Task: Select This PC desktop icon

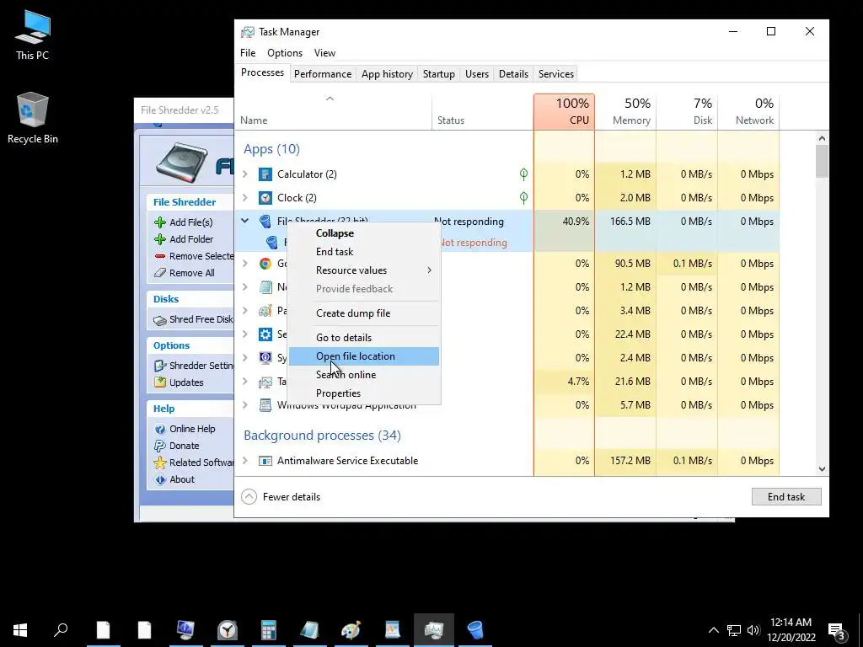Action: (33, 35)
